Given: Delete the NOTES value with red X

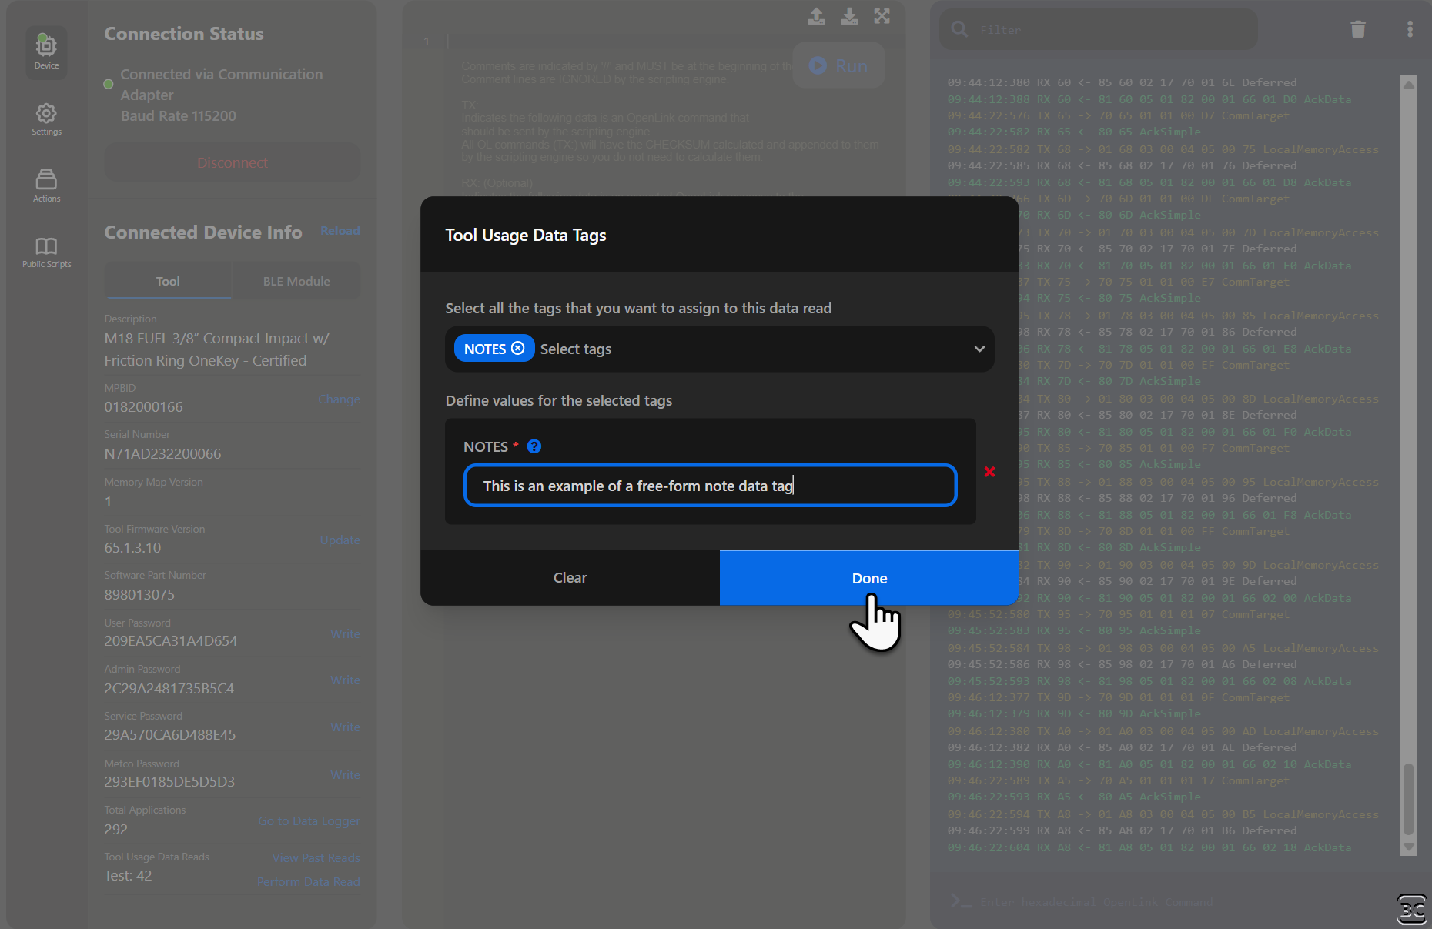Looking at the screenshot, I should [x=989, y=472].
